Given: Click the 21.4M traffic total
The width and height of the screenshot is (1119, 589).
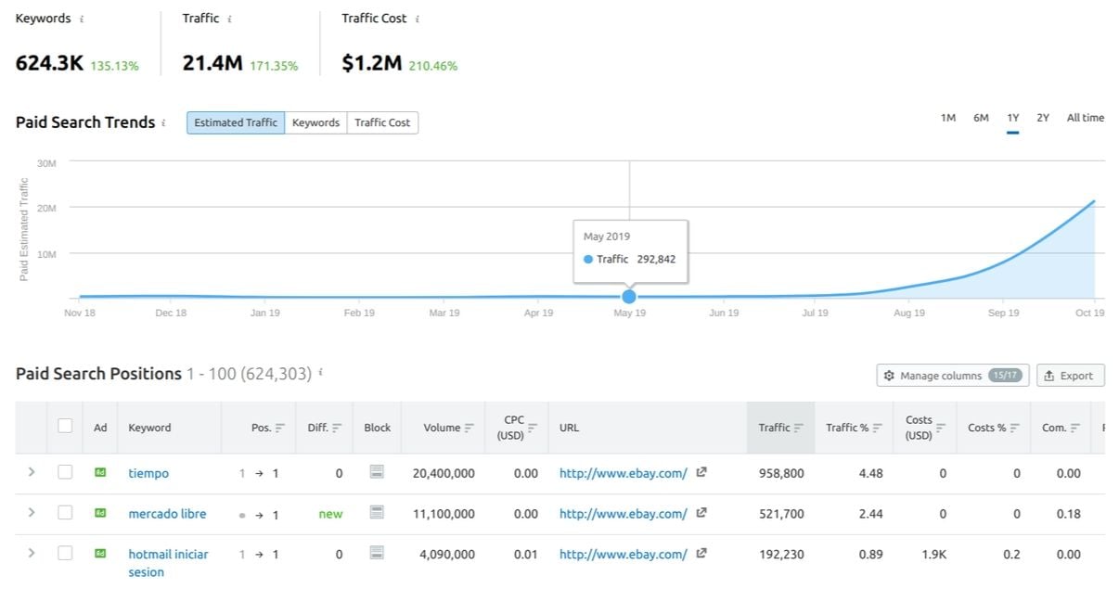Looking at the screenshot, I should [212, 64].
